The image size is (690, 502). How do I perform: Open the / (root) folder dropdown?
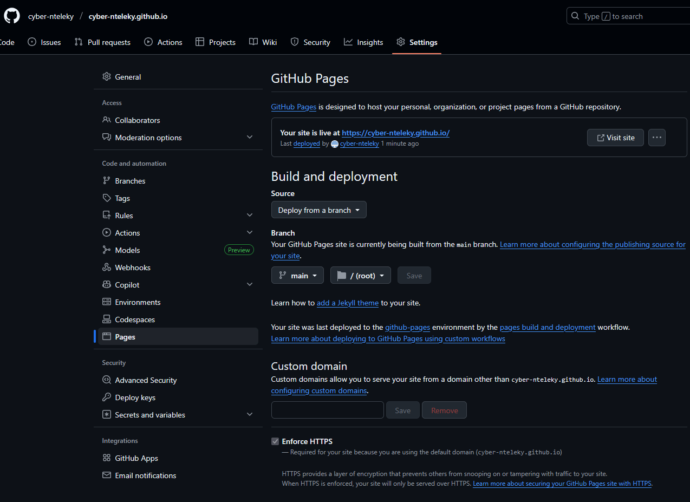click(x=361, y=276)
